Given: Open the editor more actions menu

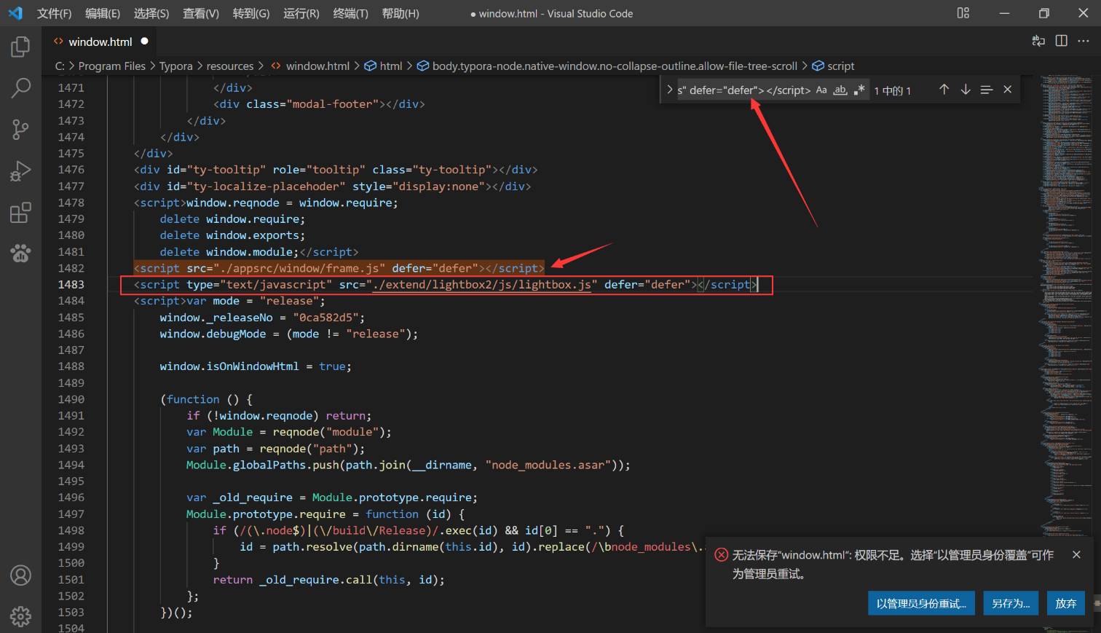Looking at the screenshot, I should pyautogui.click(x=1084, y=41).
